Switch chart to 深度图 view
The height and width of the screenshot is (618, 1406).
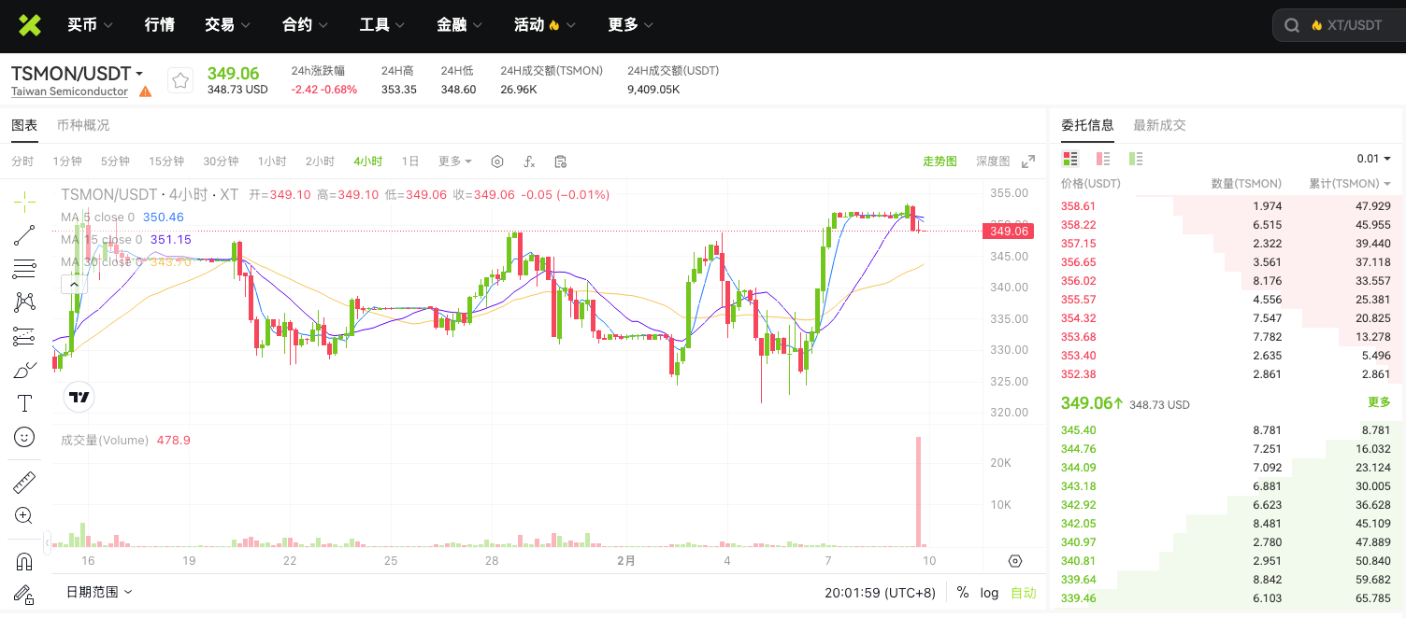click(993, 162)
